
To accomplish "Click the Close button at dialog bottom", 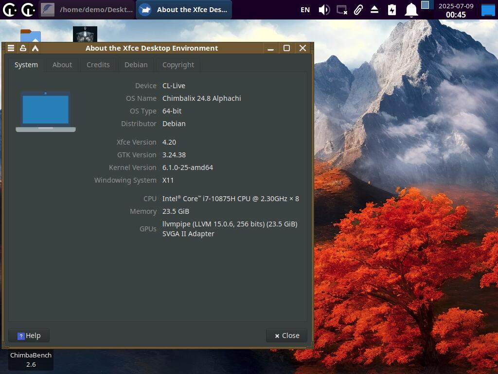I will click(x=287, y=336).
